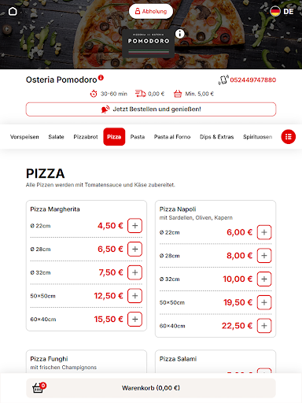Switch to the Pasta category tab
Image resolution: width=302 pixels, height=403 pixels.
click(x=138, y=137)
